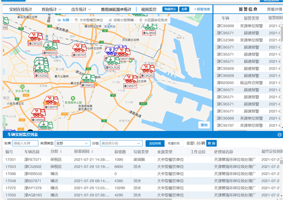Open the 分组 group selection dropdown
Image resolution: width=283 pixels, height=200 pixels.
(121, 143)
